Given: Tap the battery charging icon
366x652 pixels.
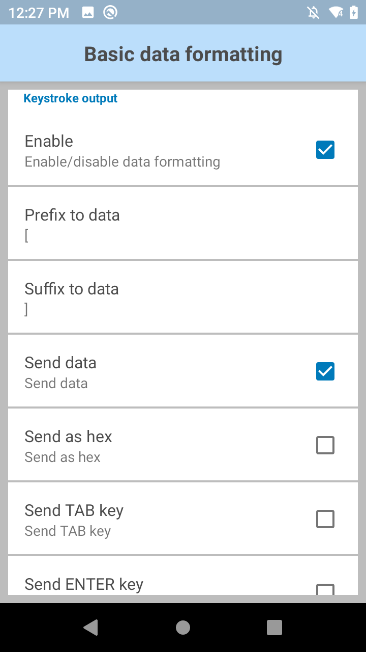Looking at the screenshot, I should pyautogui.click(x=354, y=13).
